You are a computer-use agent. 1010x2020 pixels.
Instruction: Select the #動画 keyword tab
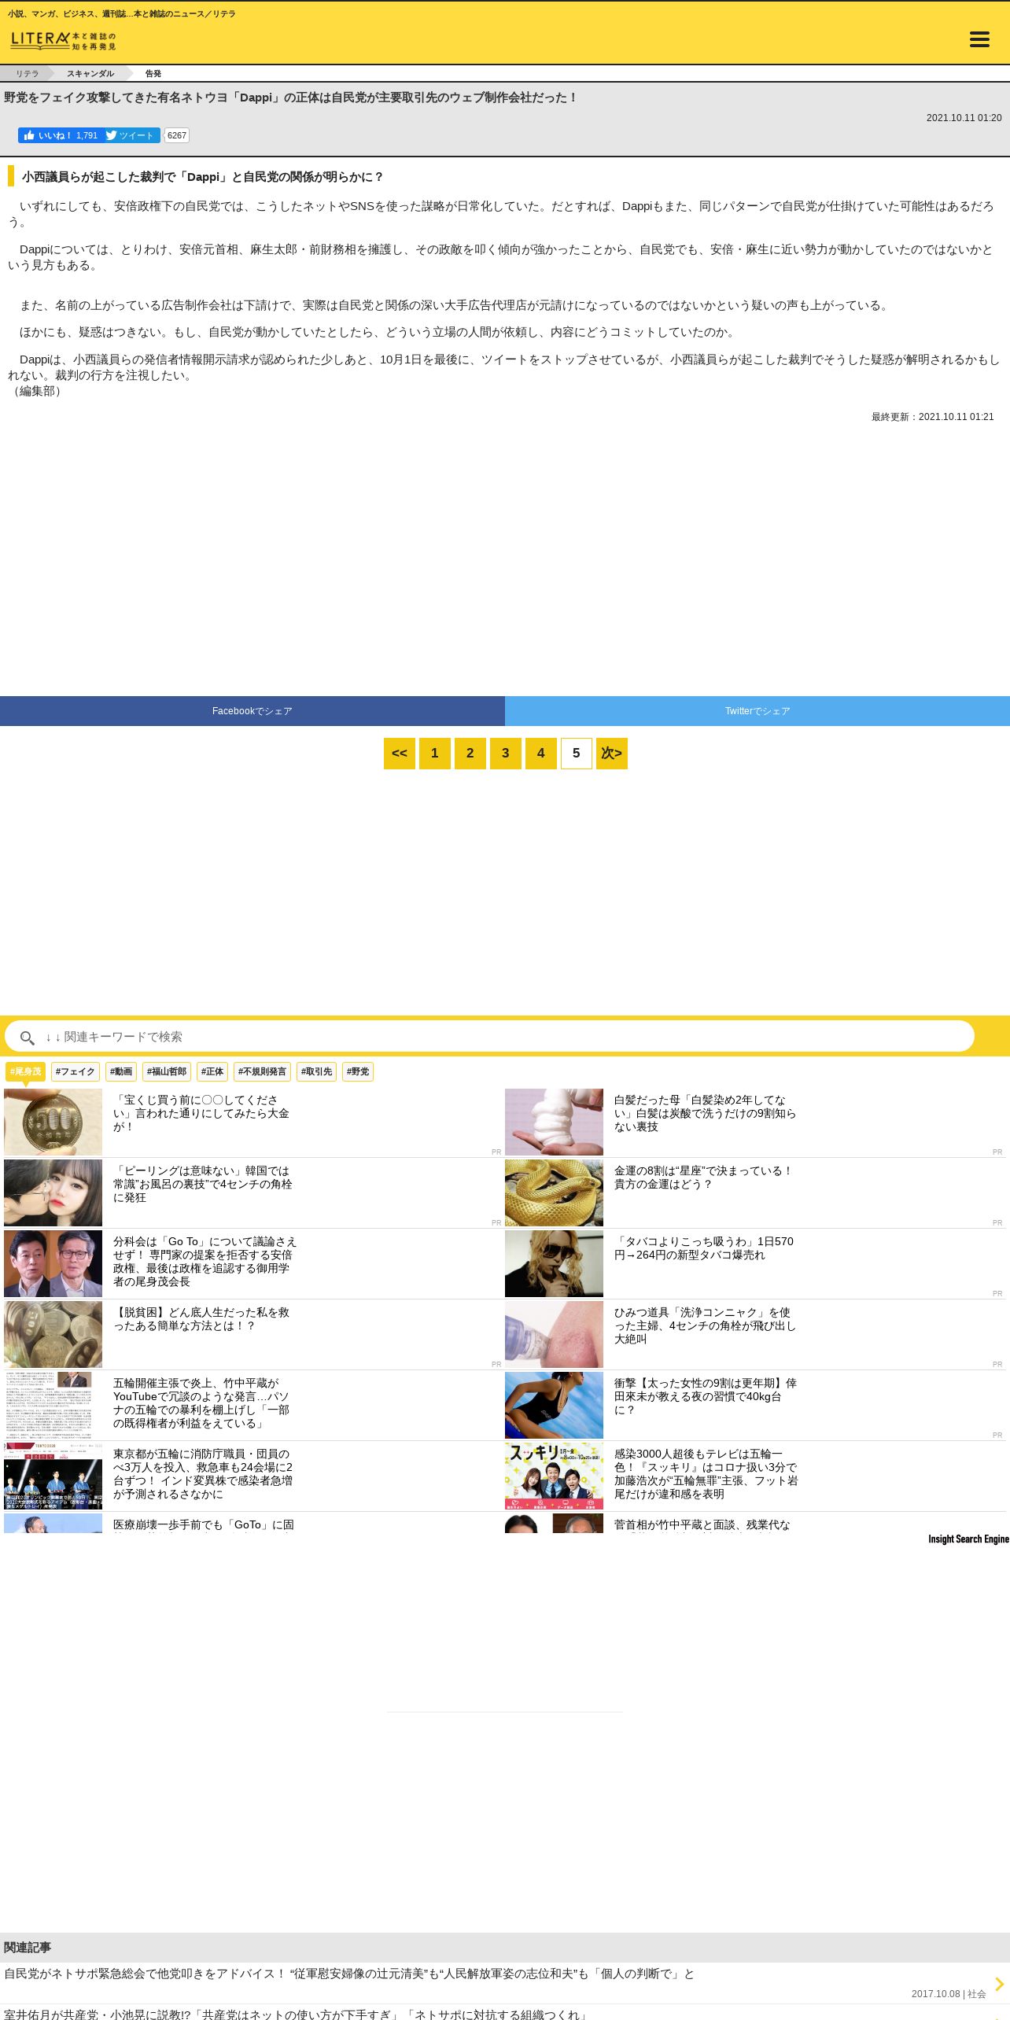tap(121, 1071)
